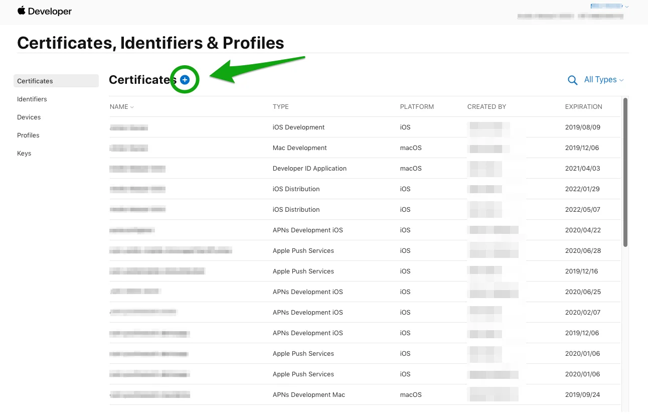The height and width of the screenshot is (419, 648).
Task: Click the PLATFORM column header
Action: (x=417, y=107)
